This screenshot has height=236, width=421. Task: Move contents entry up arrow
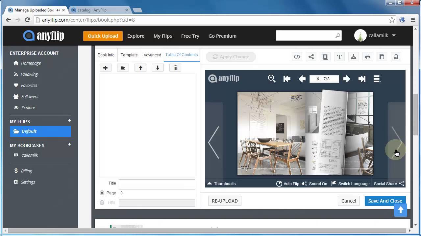tap(140, 68)
